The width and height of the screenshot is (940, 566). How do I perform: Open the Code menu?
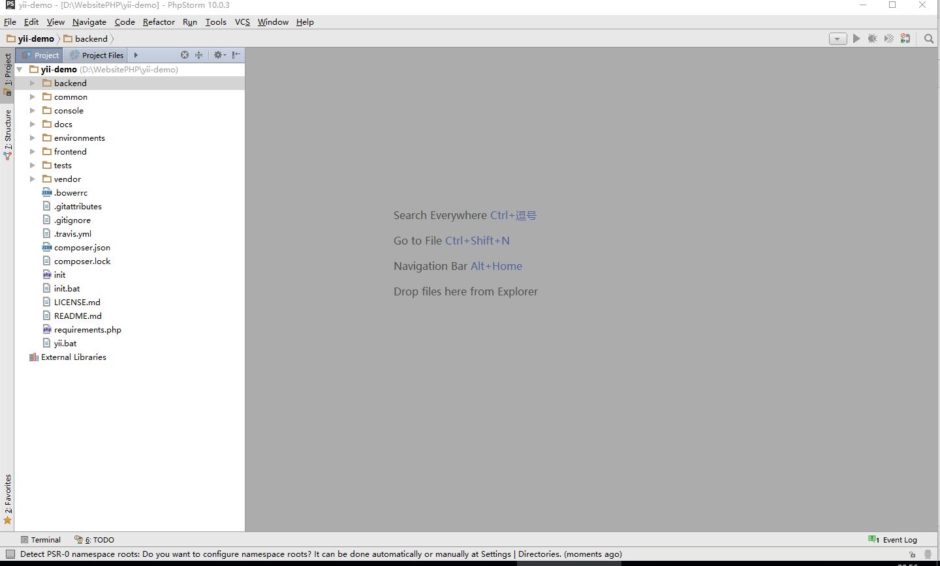click(125, 22)
